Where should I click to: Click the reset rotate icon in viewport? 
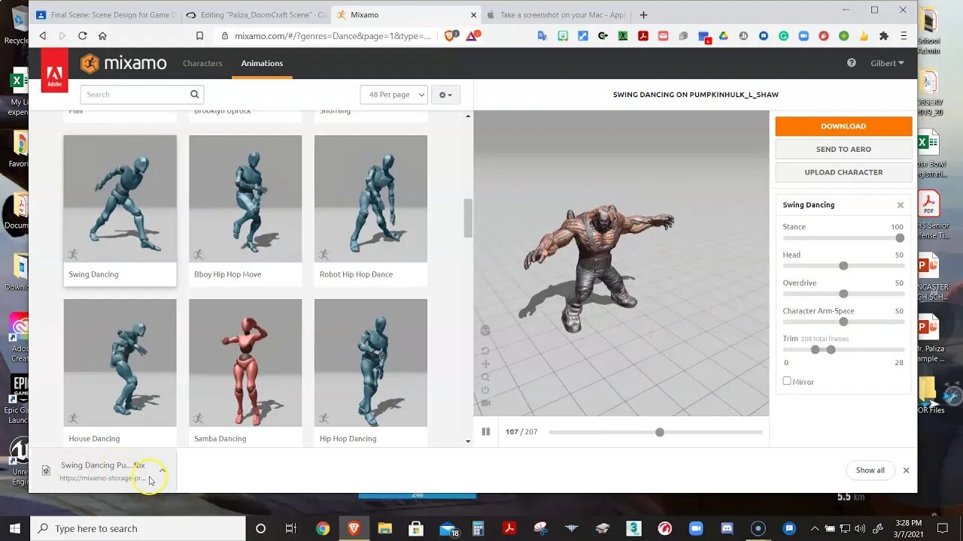pyautogui.click(x=485, y=351)
